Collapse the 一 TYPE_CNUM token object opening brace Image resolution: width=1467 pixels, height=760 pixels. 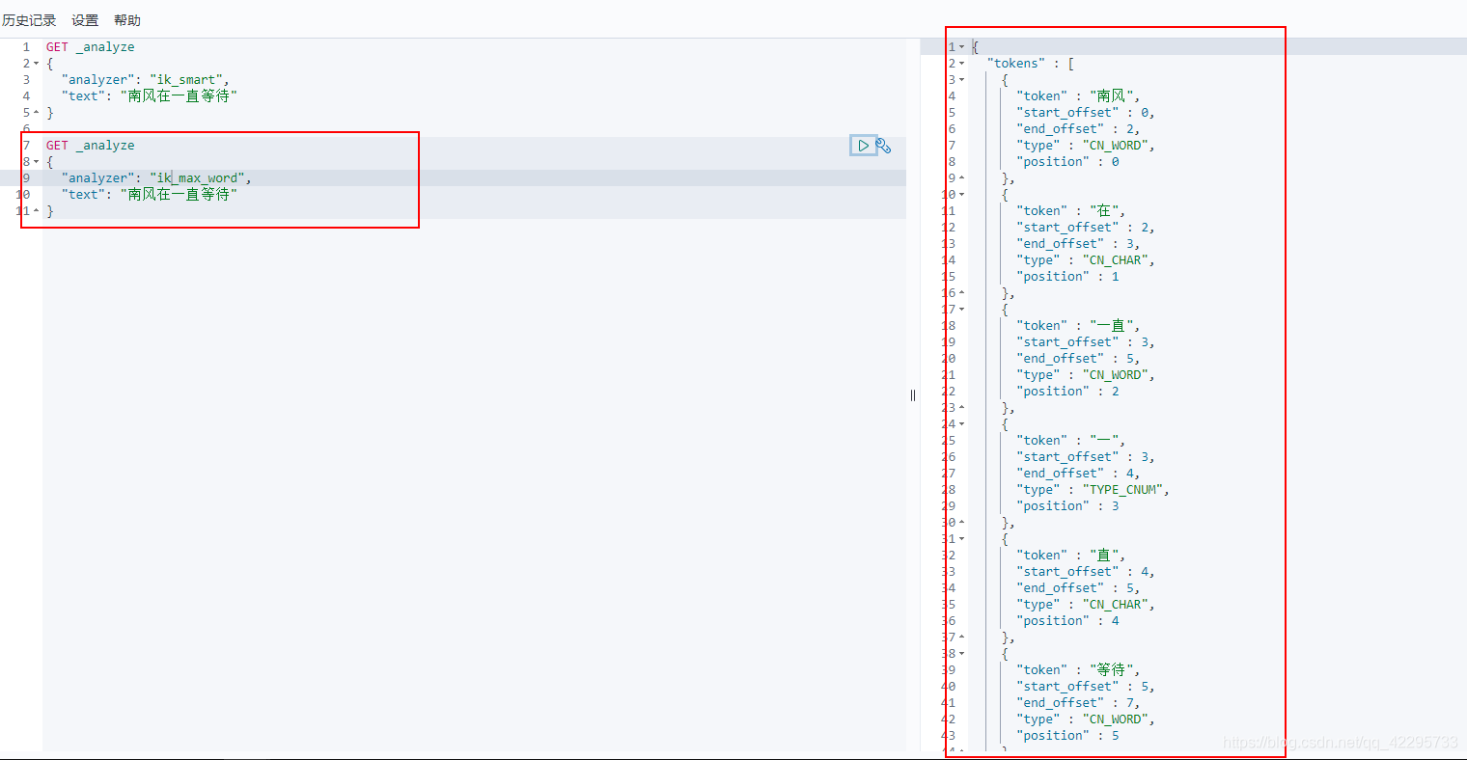[961, 424]
